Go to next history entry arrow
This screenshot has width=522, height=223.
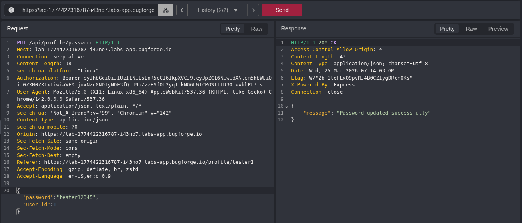click(253, 10)
